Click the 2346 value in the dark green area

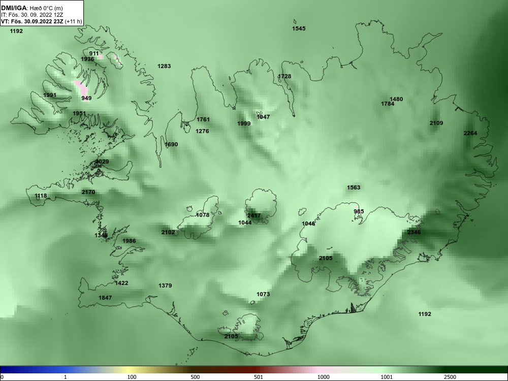point(414,232)
